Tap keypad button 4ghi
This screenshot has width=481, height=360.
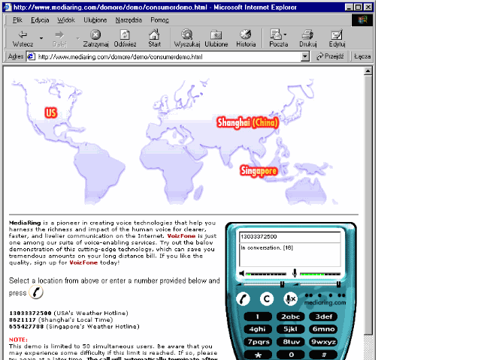coord(258,329)
